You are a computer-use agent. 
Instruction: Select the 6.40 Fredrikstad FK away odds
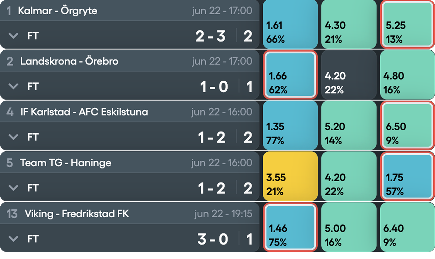click(407, 227)
